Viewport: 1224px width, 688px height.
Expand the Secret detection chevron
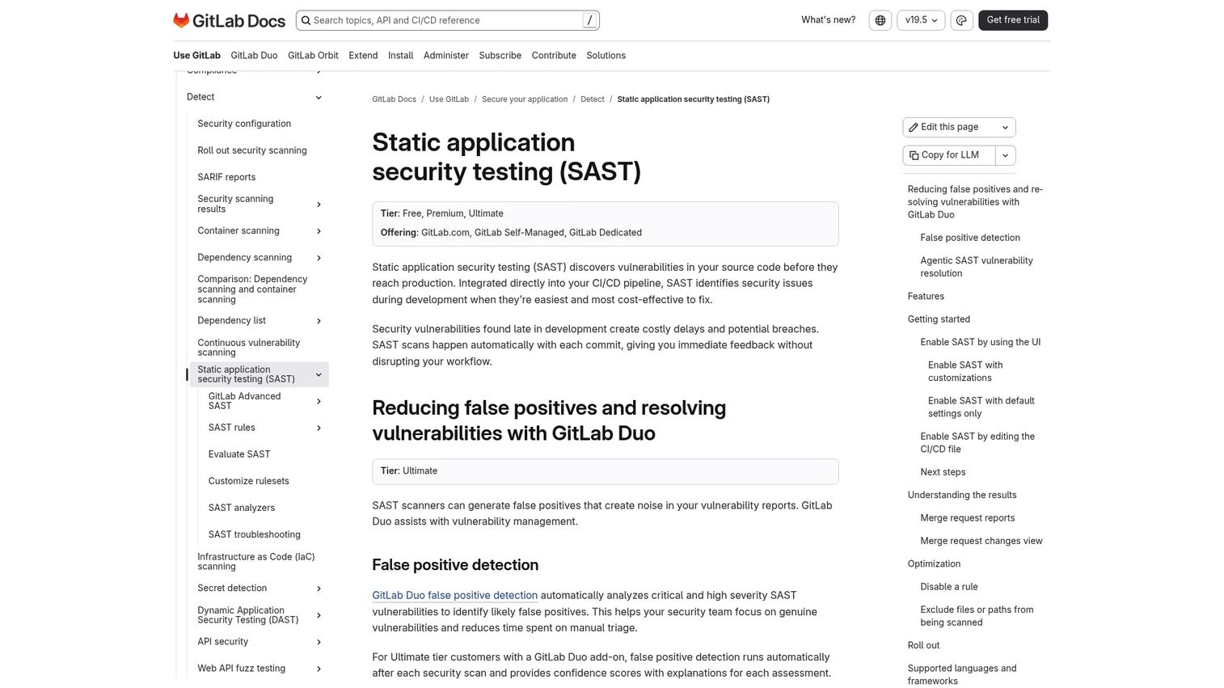pos(319,589)
